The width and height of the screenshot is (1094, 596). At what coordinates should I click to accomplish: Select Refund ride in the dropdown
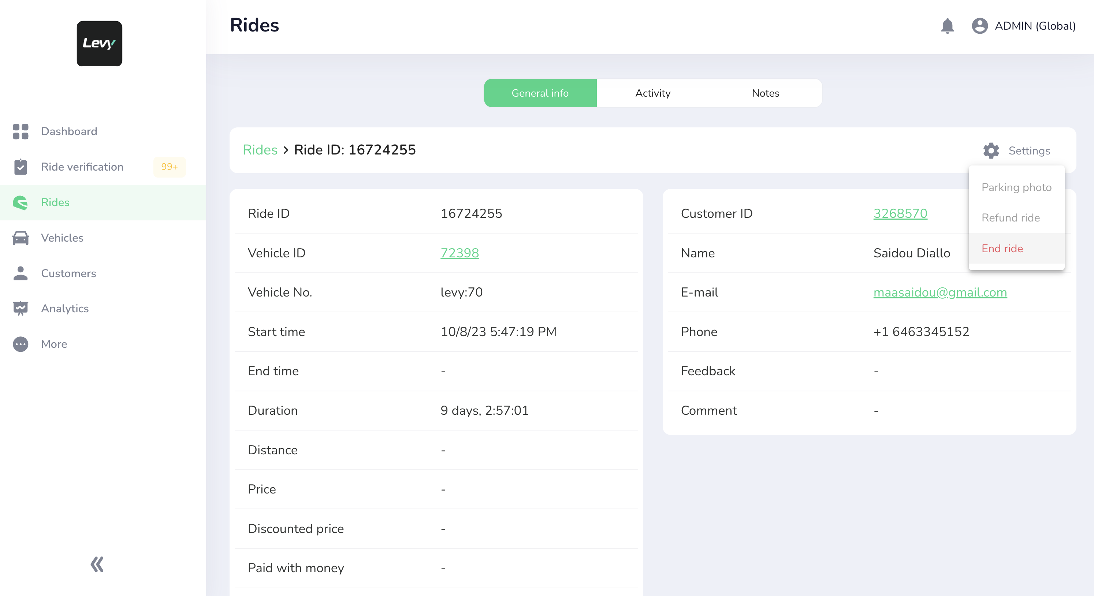(1010, 218)
